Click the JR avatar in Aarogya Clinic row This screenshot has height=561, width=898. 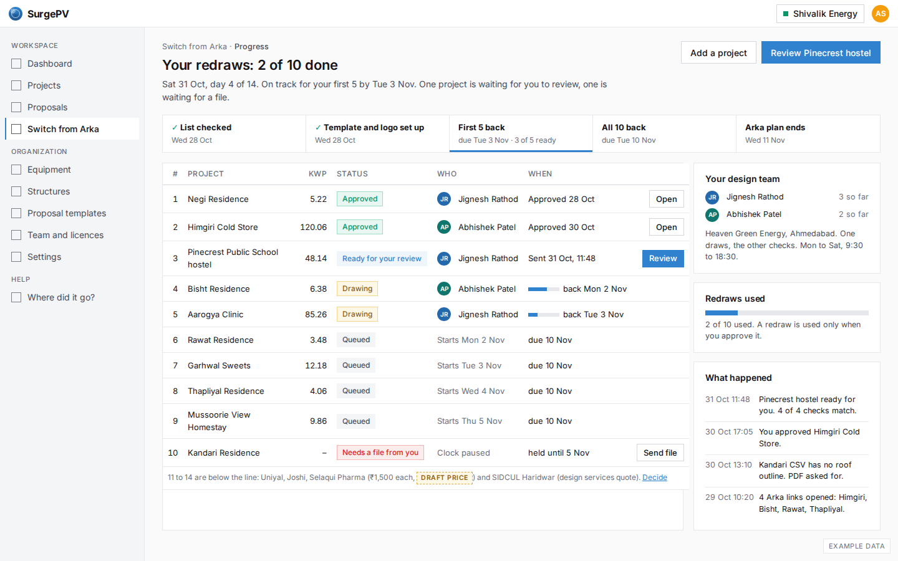(x=444, y=314)
